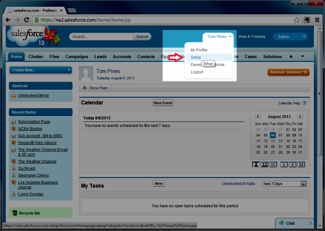Pop out the Chat panel arrow

click(x=310, y=223)
